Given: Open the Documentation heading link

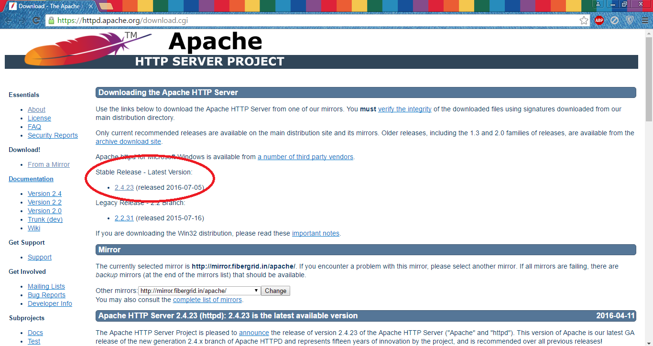Looking at the screenshot, I should click(x=31, y=179).
